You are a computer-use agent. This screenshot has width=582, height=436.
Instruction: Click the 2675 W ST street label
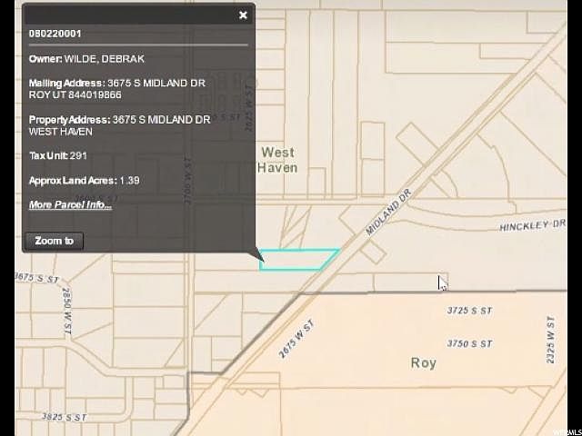(296, 339)
